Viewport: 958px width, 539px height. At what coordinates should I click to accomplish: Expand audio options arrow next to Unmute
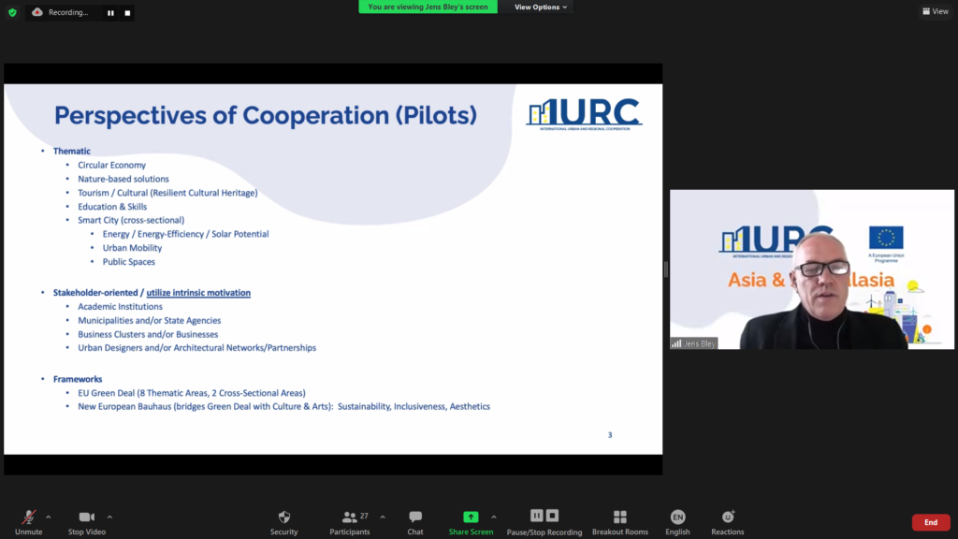[49, 517]
